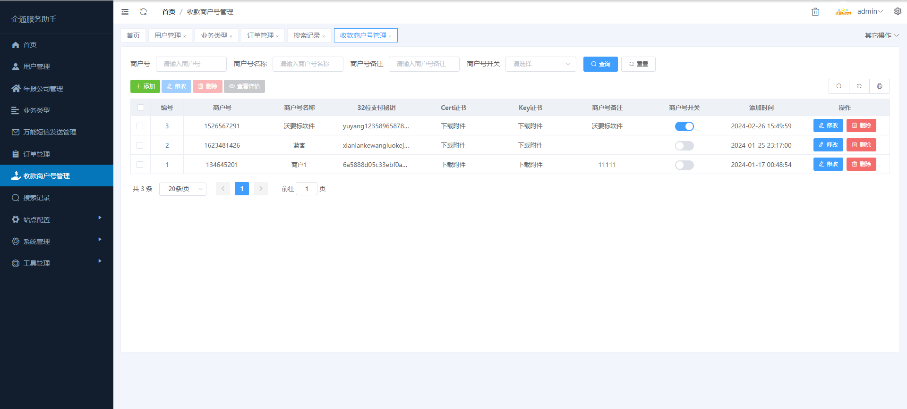The height and width of the screenshot is (409, 907).
Task: Open 年报公司管理 in the sidebar
Action: (x=57, y=89)
